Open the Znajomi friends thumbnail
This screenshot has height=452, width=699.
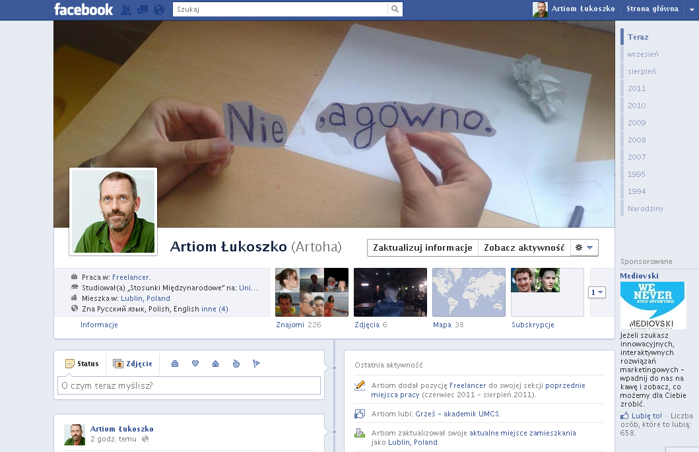[312, 292]
